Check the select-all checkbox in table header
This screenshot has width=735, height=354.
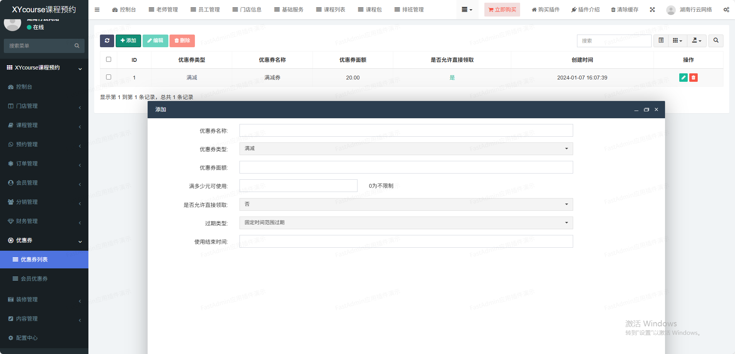click(x=108, y=60)
